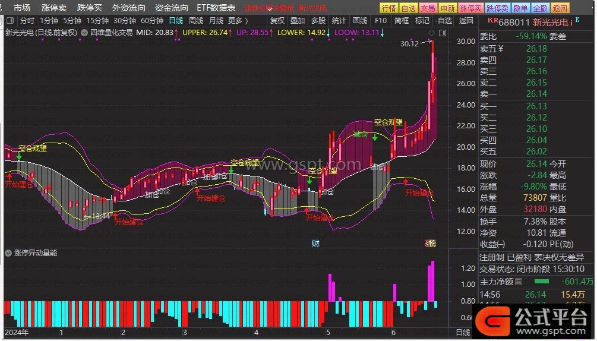Click the 撤单 cancel order button
The width and height of the screenshot is (597, 341).
pyautogui.click(x=520, y=8)
